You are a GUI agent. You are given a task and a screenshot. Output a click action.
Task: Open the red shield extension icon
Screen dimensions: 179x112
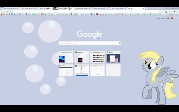tap(166, 11)
